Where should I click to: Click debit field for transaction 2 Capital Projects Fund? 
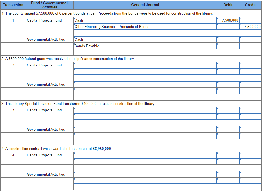tap(228, 65)
